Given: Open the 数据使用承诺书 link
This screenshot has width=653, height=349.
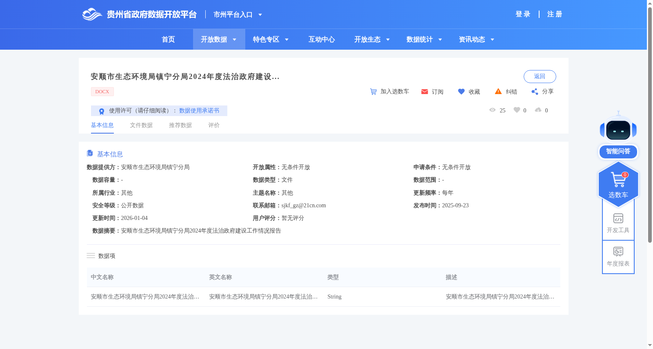Looking at the screenshot, I should click(199, 111).
